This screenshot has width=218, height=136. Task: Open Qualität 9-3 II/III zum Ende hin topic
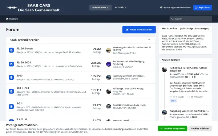pyautogui.click(x=129, y=105)
